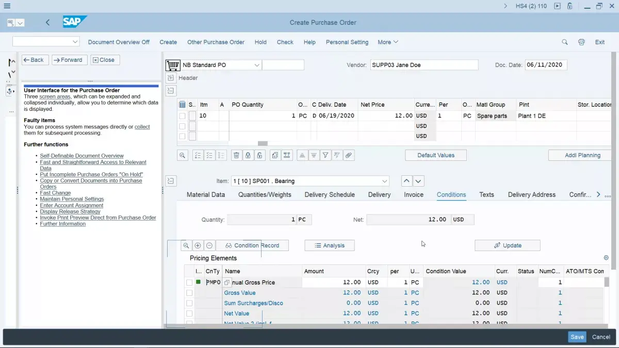Click the zoom magnifier in conditions toolbar
The height and width of the screenshot is (348, 619).
tap(186, 245)
